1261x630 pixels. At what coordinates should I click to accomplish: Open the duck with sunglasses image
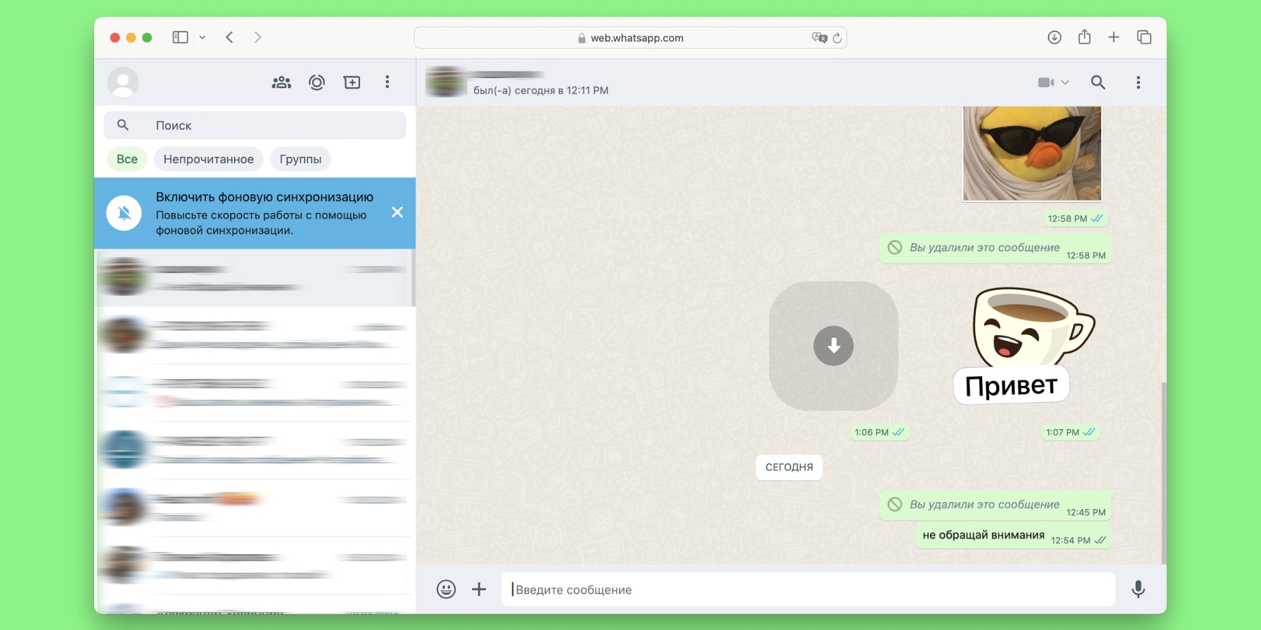tap(1032, 154)
